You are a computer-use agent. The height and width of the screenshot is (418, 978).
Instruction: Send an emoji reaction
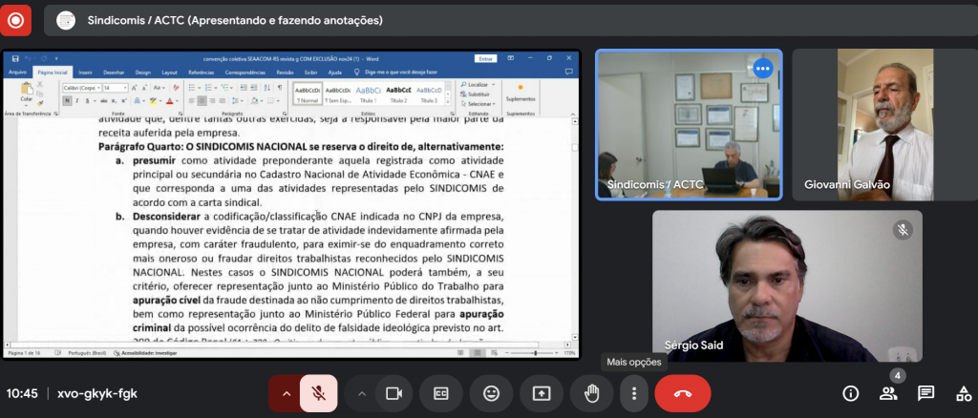[x=491, y=393]
